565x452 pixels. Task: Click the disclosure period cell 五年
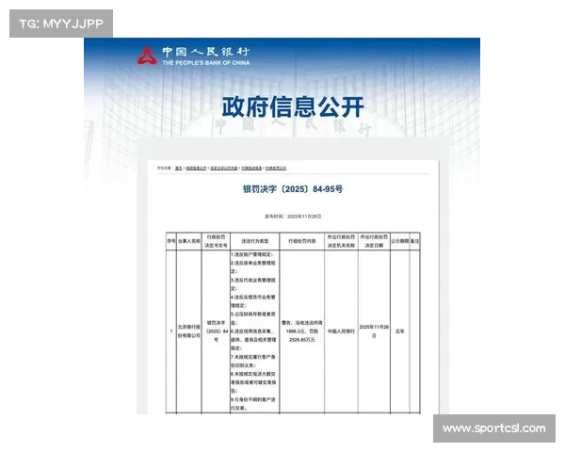tap(400, 331)
